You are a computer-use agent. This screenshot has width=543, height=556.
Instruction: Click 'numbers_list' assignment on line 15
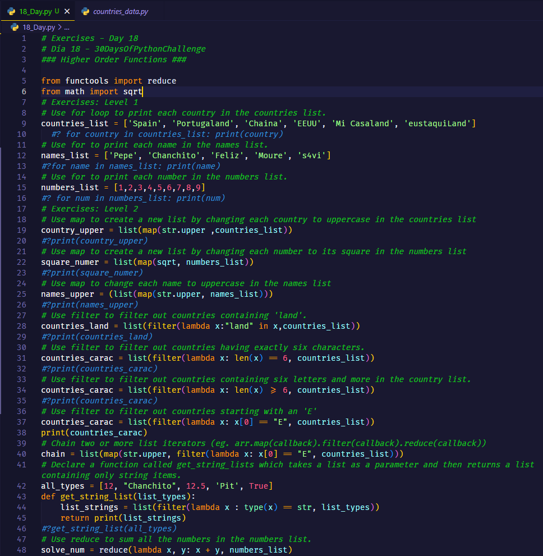[70, 187]
